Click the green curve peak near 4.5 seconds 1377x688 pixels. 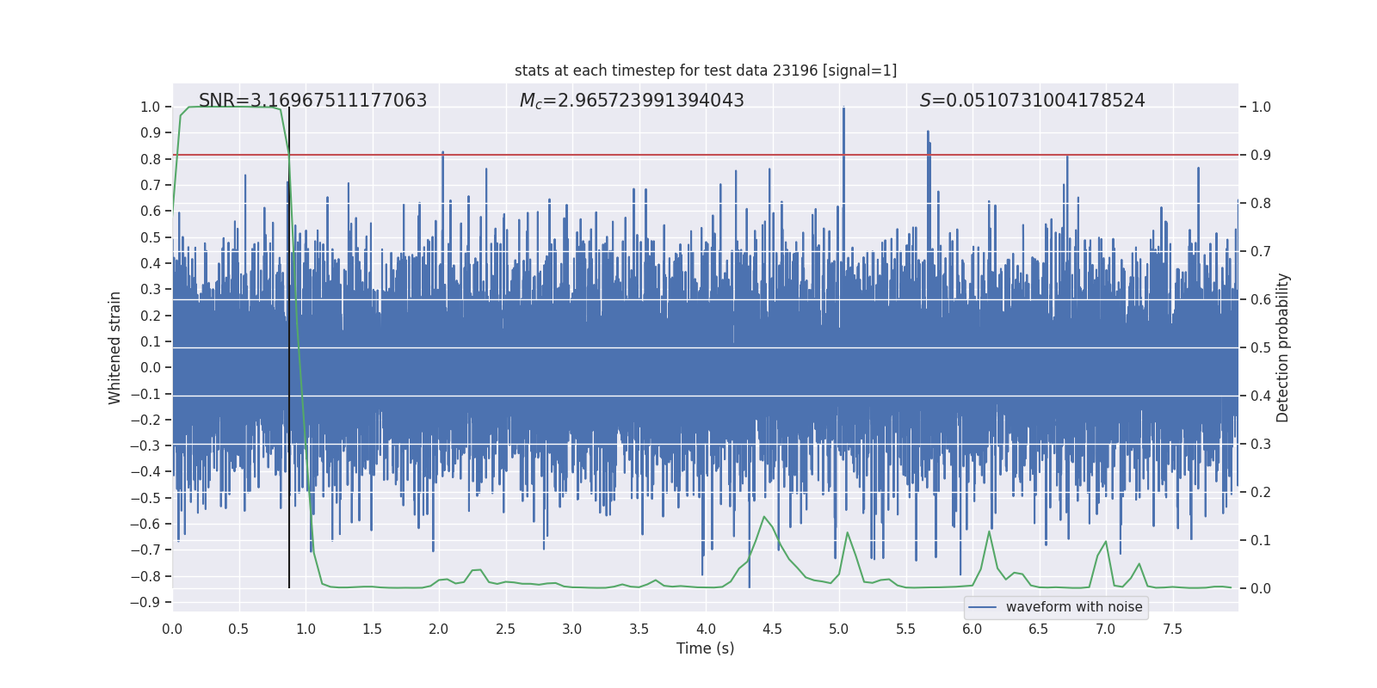click(x=763, y=517)
